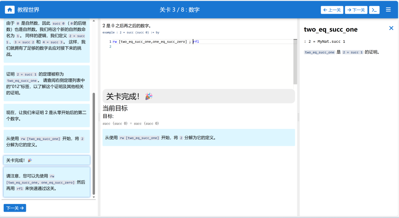The width and height of the screenshot is (399, 218).
Task: Click goal succ (succ 0) = succ (succ 0)
Action: pos(130,124)
